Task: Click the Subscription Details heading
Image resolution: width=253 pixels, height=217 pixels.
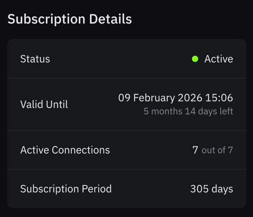Action: (x=69, y=19)
